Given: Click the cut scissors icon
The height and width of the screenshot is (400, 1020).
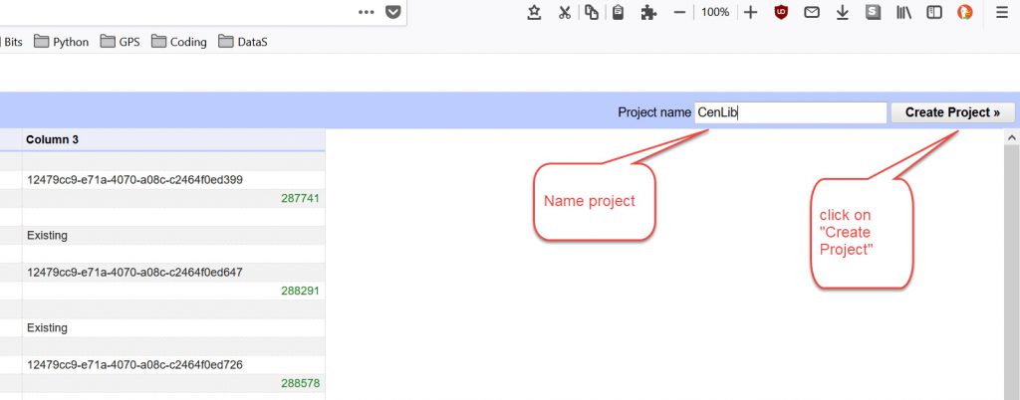Looking at the screenshot, I should pyautogui.click(x=564, y=12).
